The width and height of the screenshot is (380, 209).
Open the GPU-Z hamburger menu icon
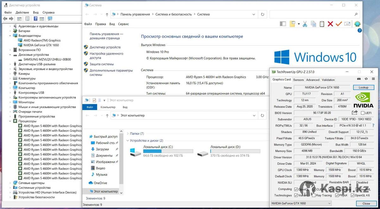[x=373, y=79]
